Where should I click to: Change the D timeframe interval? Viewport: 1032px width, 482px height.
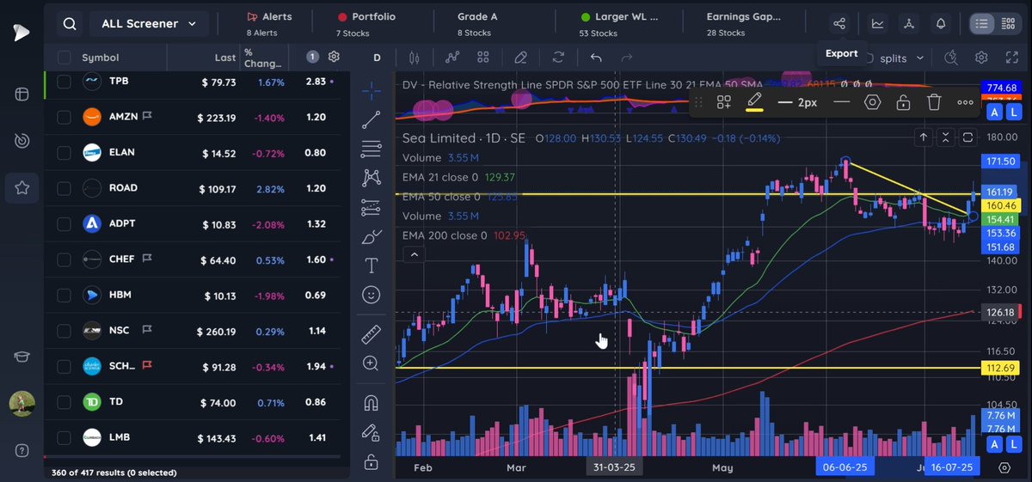tap(377, 58)
